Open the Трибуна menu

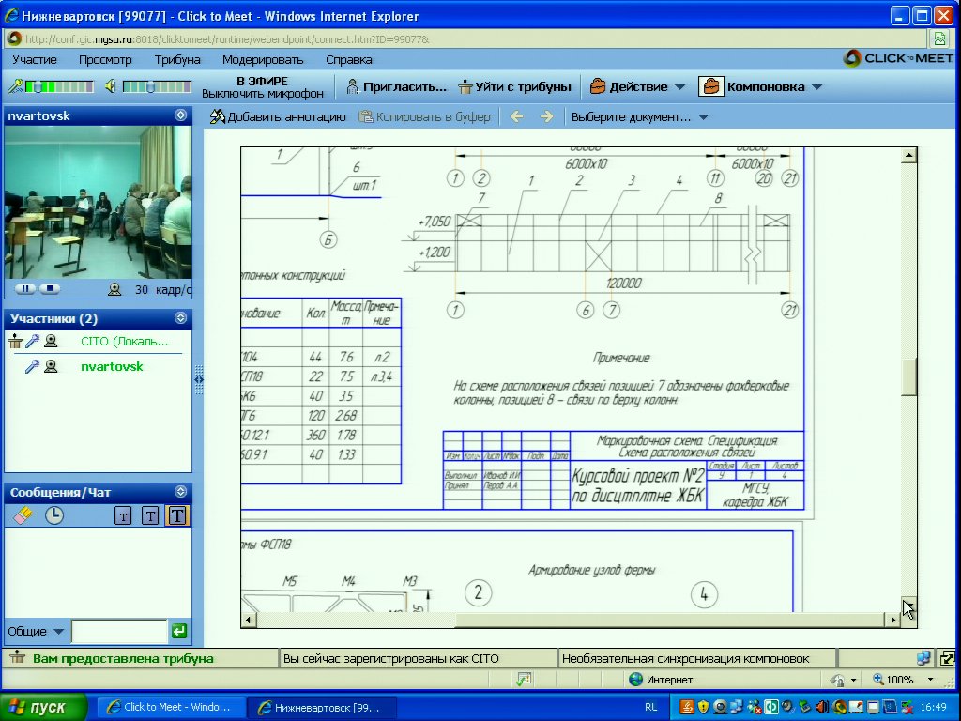point(177,59)
